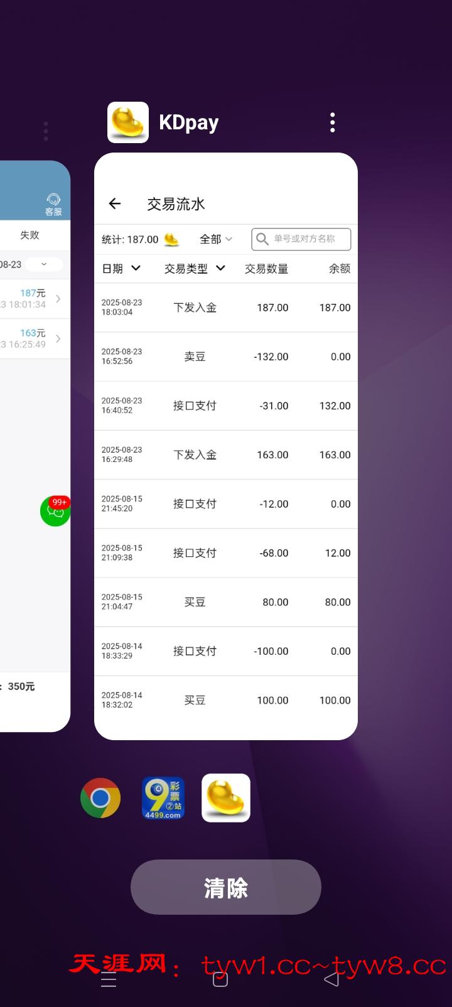This screenshot has height=1007, width=452.
Task: Select the golden bean KDpay dock icon
Action: click(226, 798)
